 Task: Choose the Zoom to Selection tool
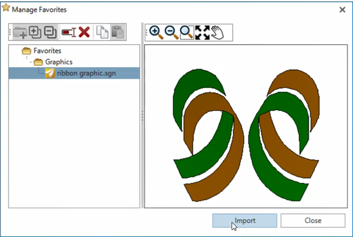[187, 33]
